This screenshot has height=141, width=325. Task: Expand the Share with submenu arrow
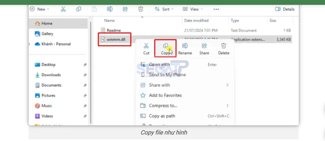point(227,85)
